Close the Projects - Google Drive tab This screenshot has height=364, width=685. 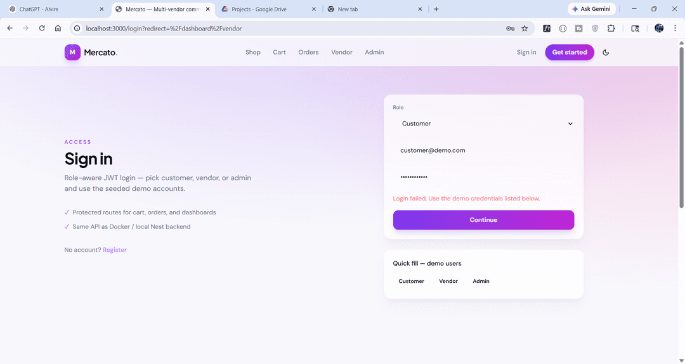tap(314, 9)
